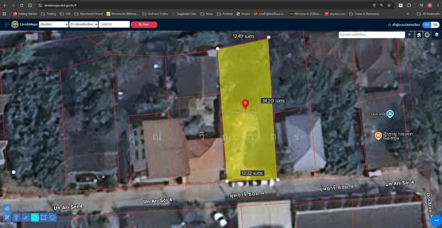442x228 pixels.
Task: Select the circle drawing tool
Action: click(x=52, y=218)
